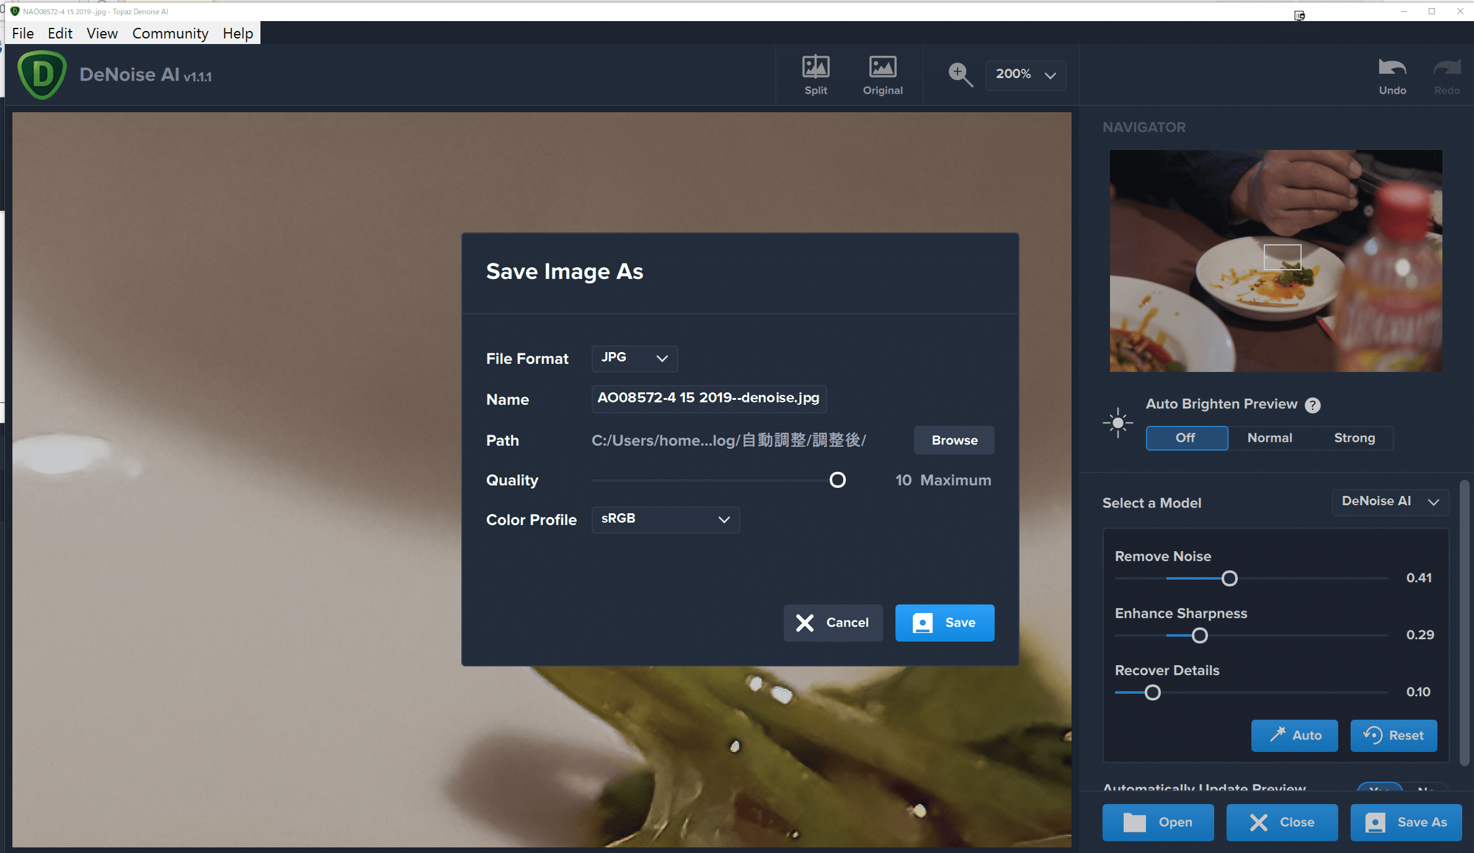Viewport: 1474px width, 853px height.
Task: Cancel the Save Image As dialog
Action: (833, 622)
